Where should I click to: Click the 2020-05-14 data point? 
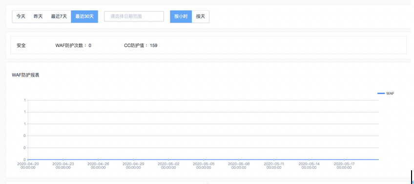tap(309, 160)
